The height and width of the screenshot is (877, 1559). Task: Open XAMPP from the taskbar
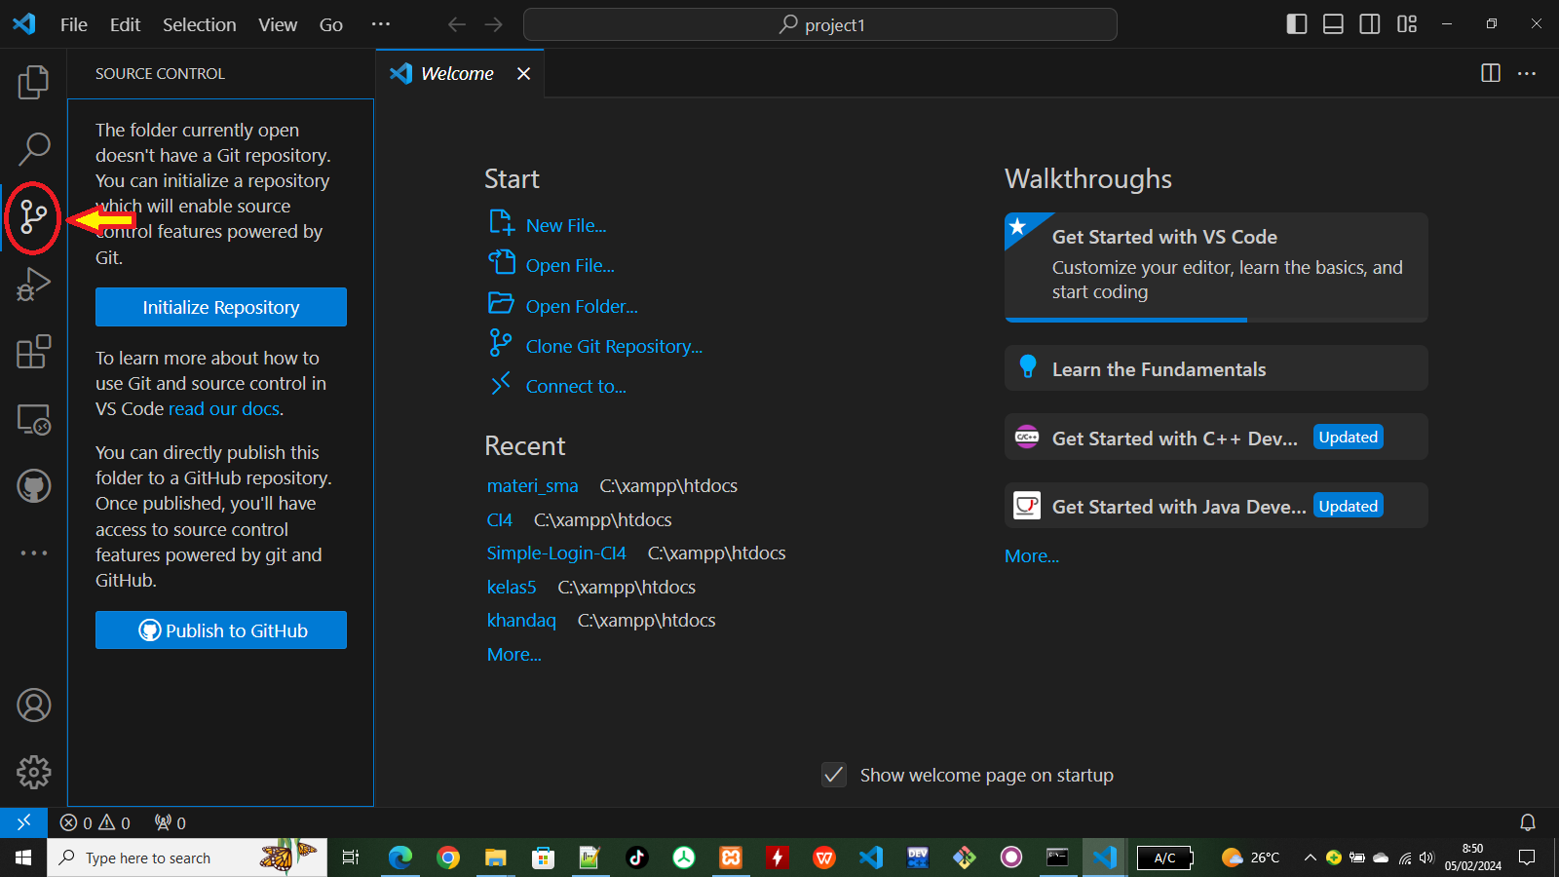click(731, 858)
